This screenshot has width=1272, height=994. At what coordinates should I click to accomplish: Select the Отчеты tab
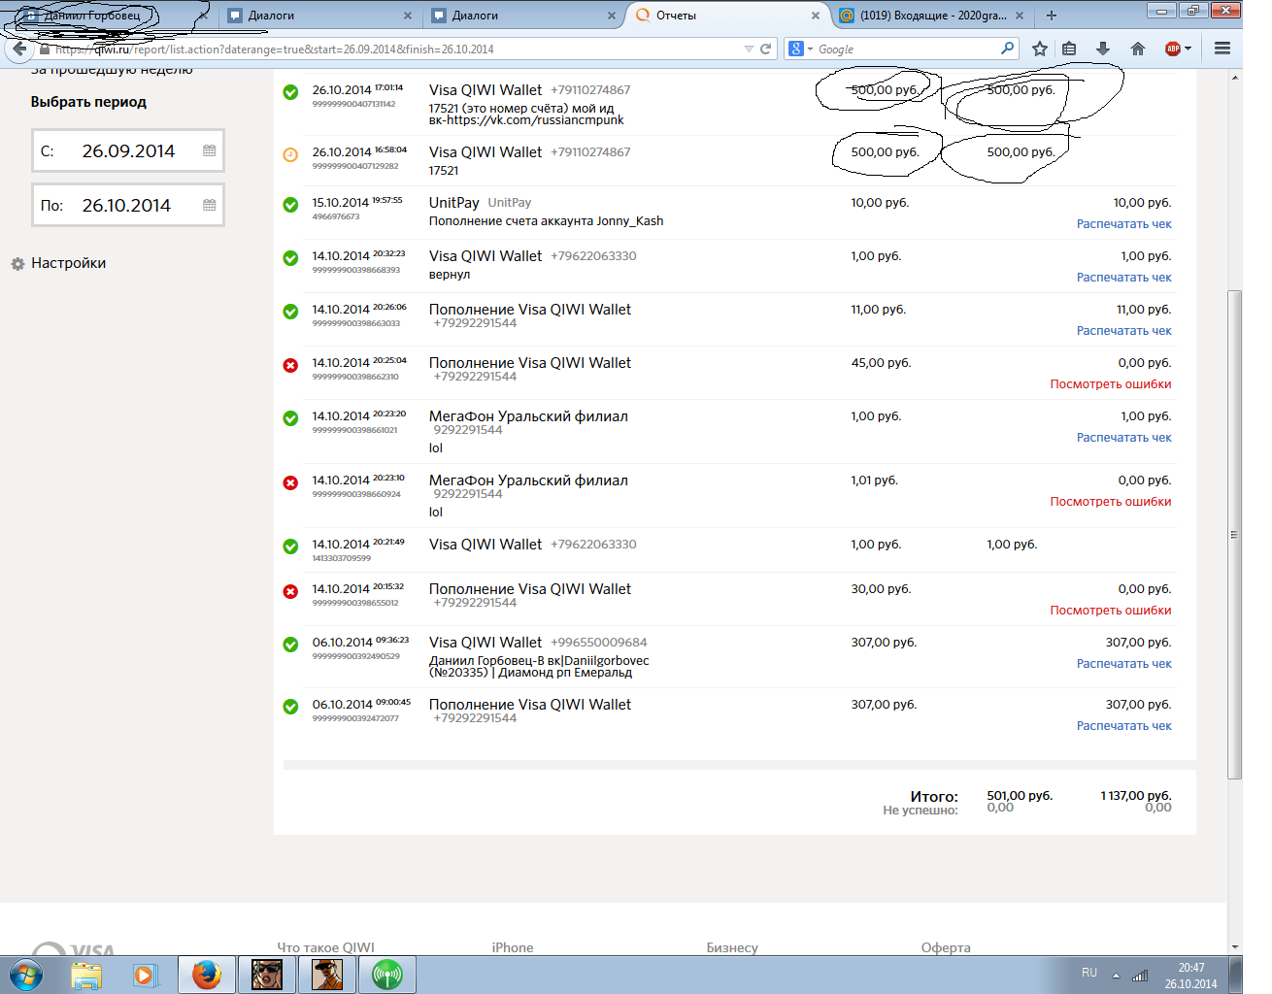click(x=723, y=16)
